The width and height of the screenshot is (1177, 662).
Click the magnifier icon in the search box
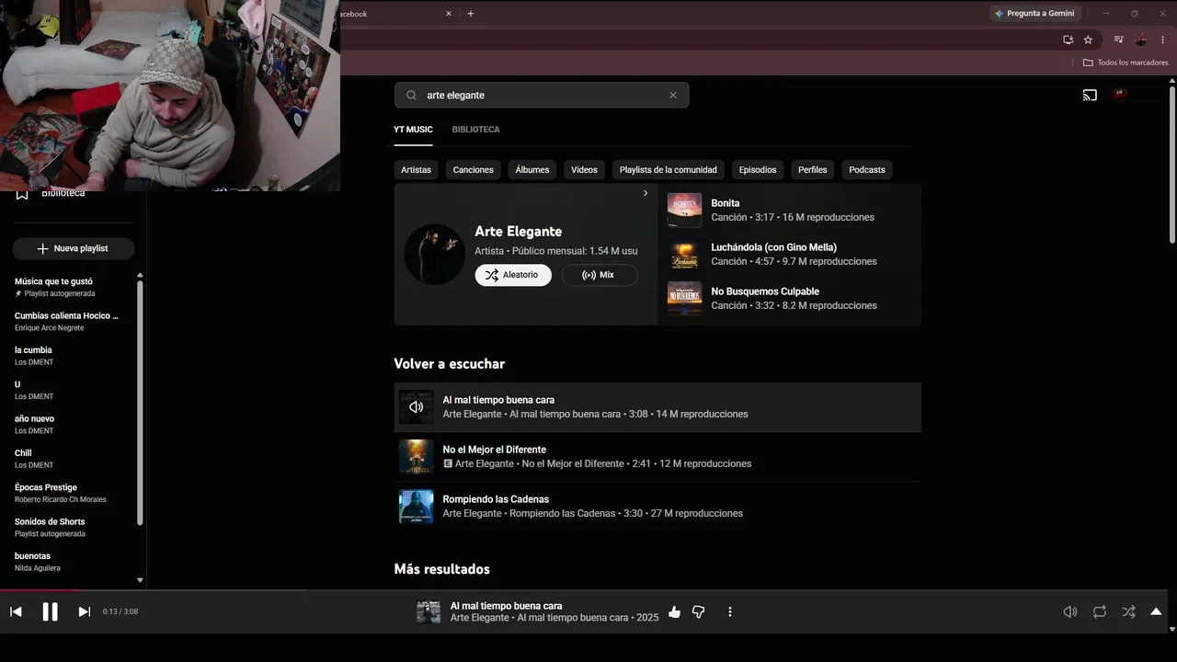(412, 95)
